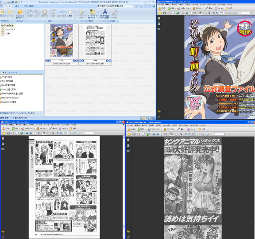
Task: Click Marker cutout icon in ScanSnap ribbon
Action: tap(115, 12)
